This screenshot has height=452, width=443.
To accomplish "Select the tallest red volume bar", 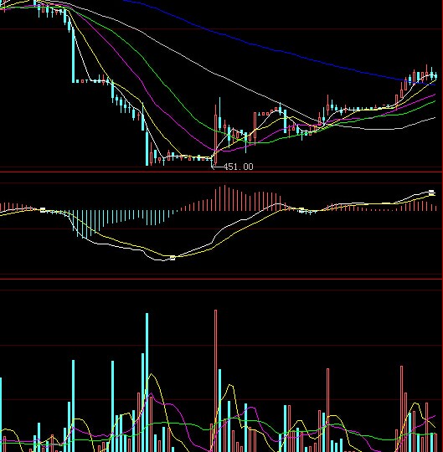I will pyautogui.click(x=215, y=381).
